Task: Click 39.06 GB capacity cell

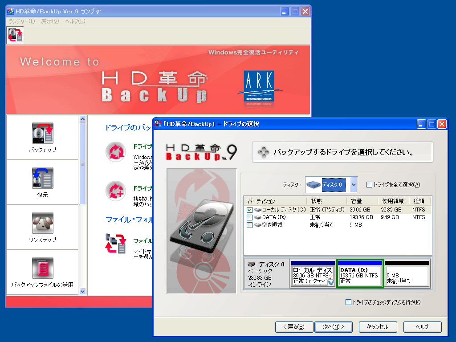Action: tap(360, 210)
